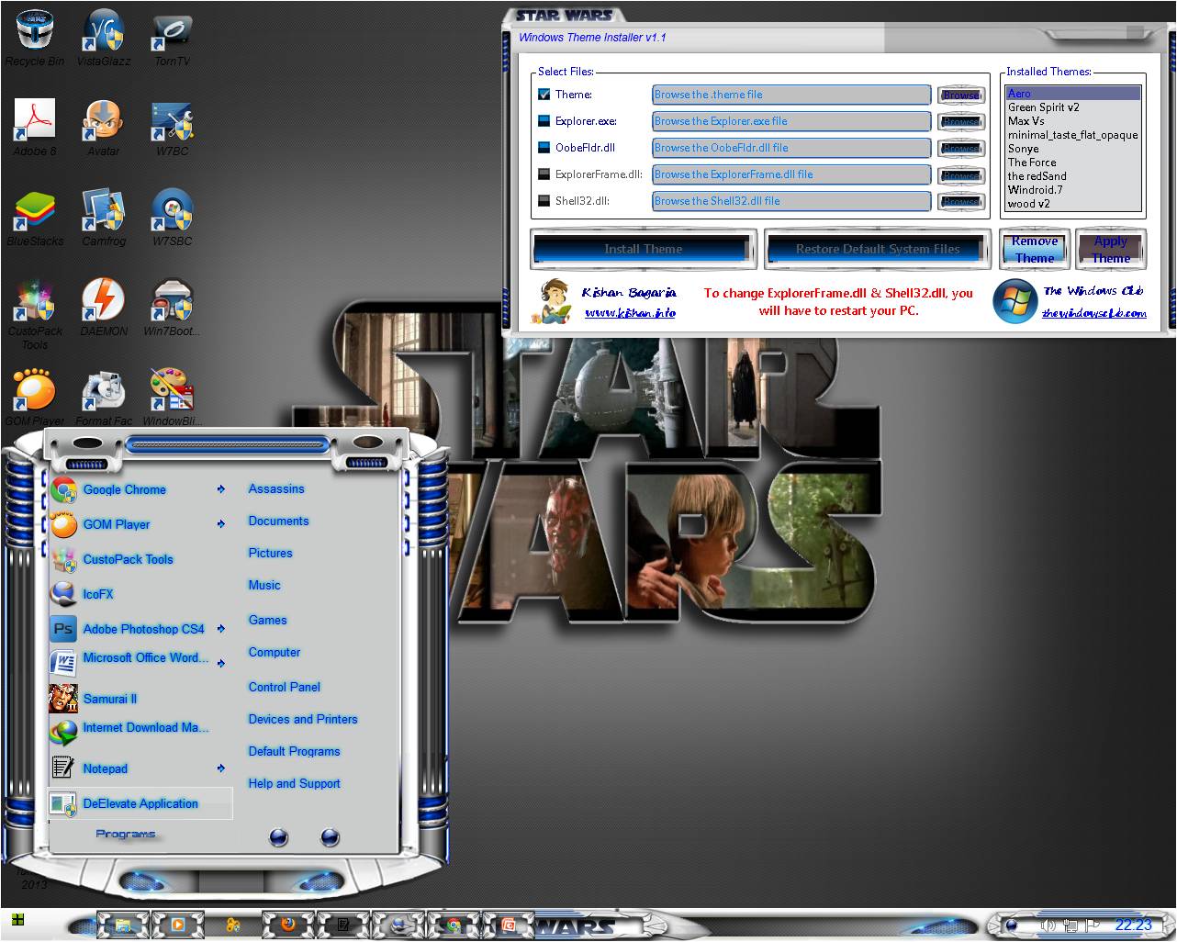Click the Action Center flag tray icon
This screenshot has height=942, width=1177.
coord(1093,925)
